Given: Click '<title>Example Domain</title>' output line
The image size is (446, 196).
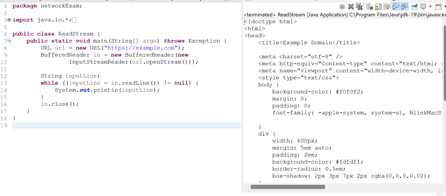Looking at the screenshot, I should pyautogui.click(x=309, y=43).
